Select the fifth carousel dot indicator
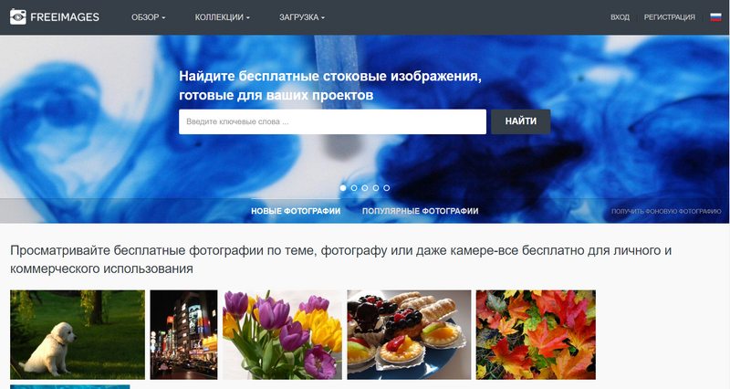The height and width of the screenshot is (389, 730). tap(386, 188)
